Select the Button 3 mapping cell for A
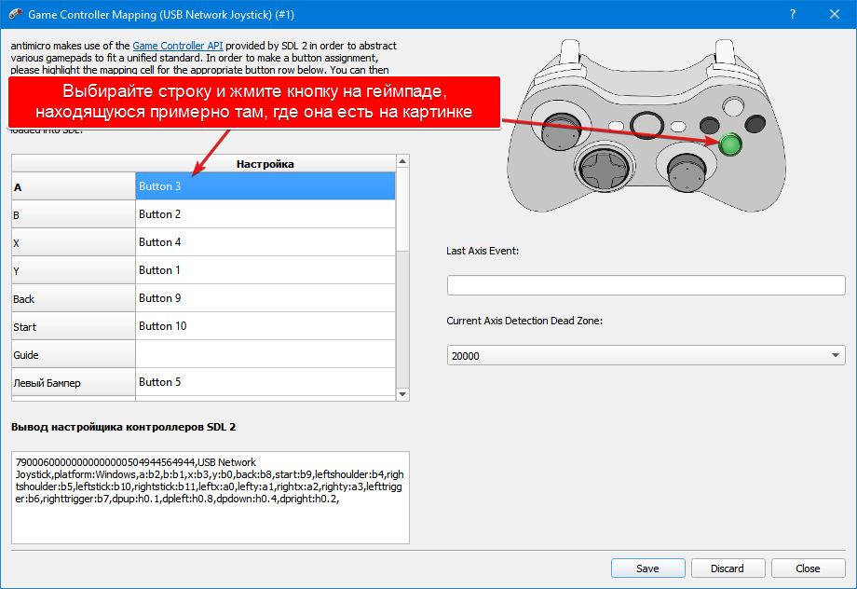Viewport: 857px width, 589px height. tap(265, 186)
